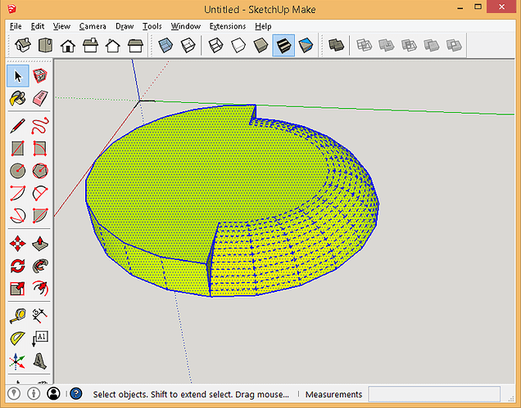The height and width of the screenshot is (408, 521).
Task: Pick the Polygon tool
Action: click(40, 171)
